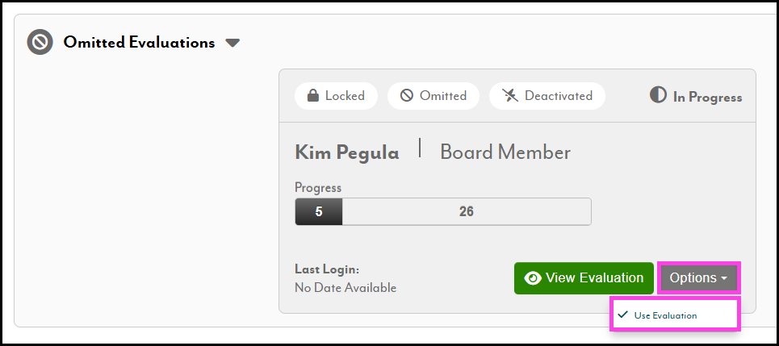
Task: Click the Options caret arrow
Action: [x=724, y=279]
